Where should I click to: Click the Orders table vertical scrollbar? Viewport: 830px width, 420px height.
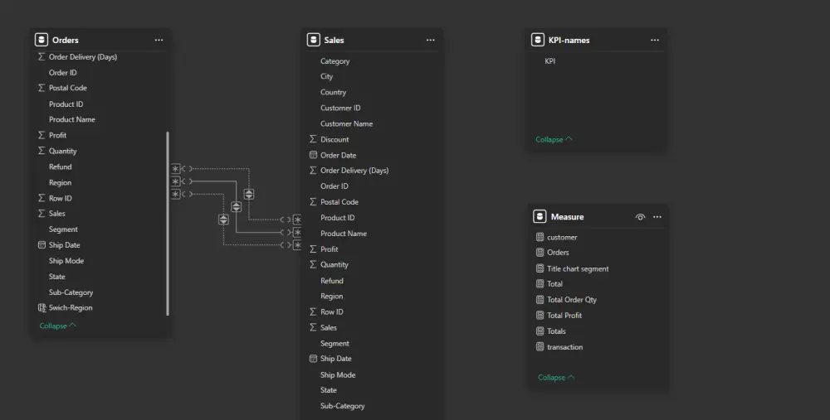coord(168,222)
